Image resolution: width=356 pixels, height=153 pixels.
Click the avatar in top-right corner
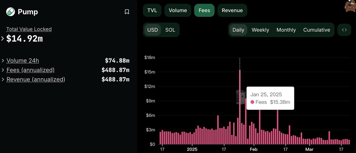[350, 6]
